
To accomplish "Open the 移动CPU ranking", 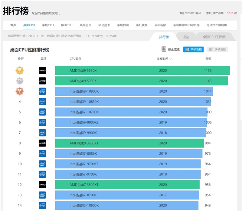I will (x=67, y=25).
